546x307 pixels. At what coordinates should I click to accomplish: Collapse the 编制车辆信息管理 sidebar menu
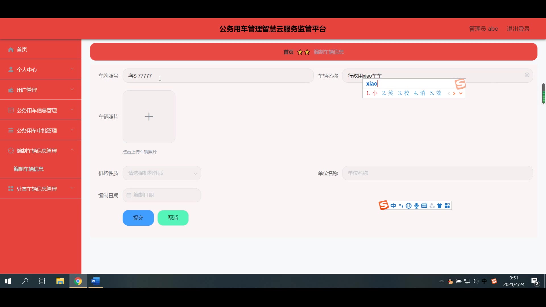[x=41, y=151]
